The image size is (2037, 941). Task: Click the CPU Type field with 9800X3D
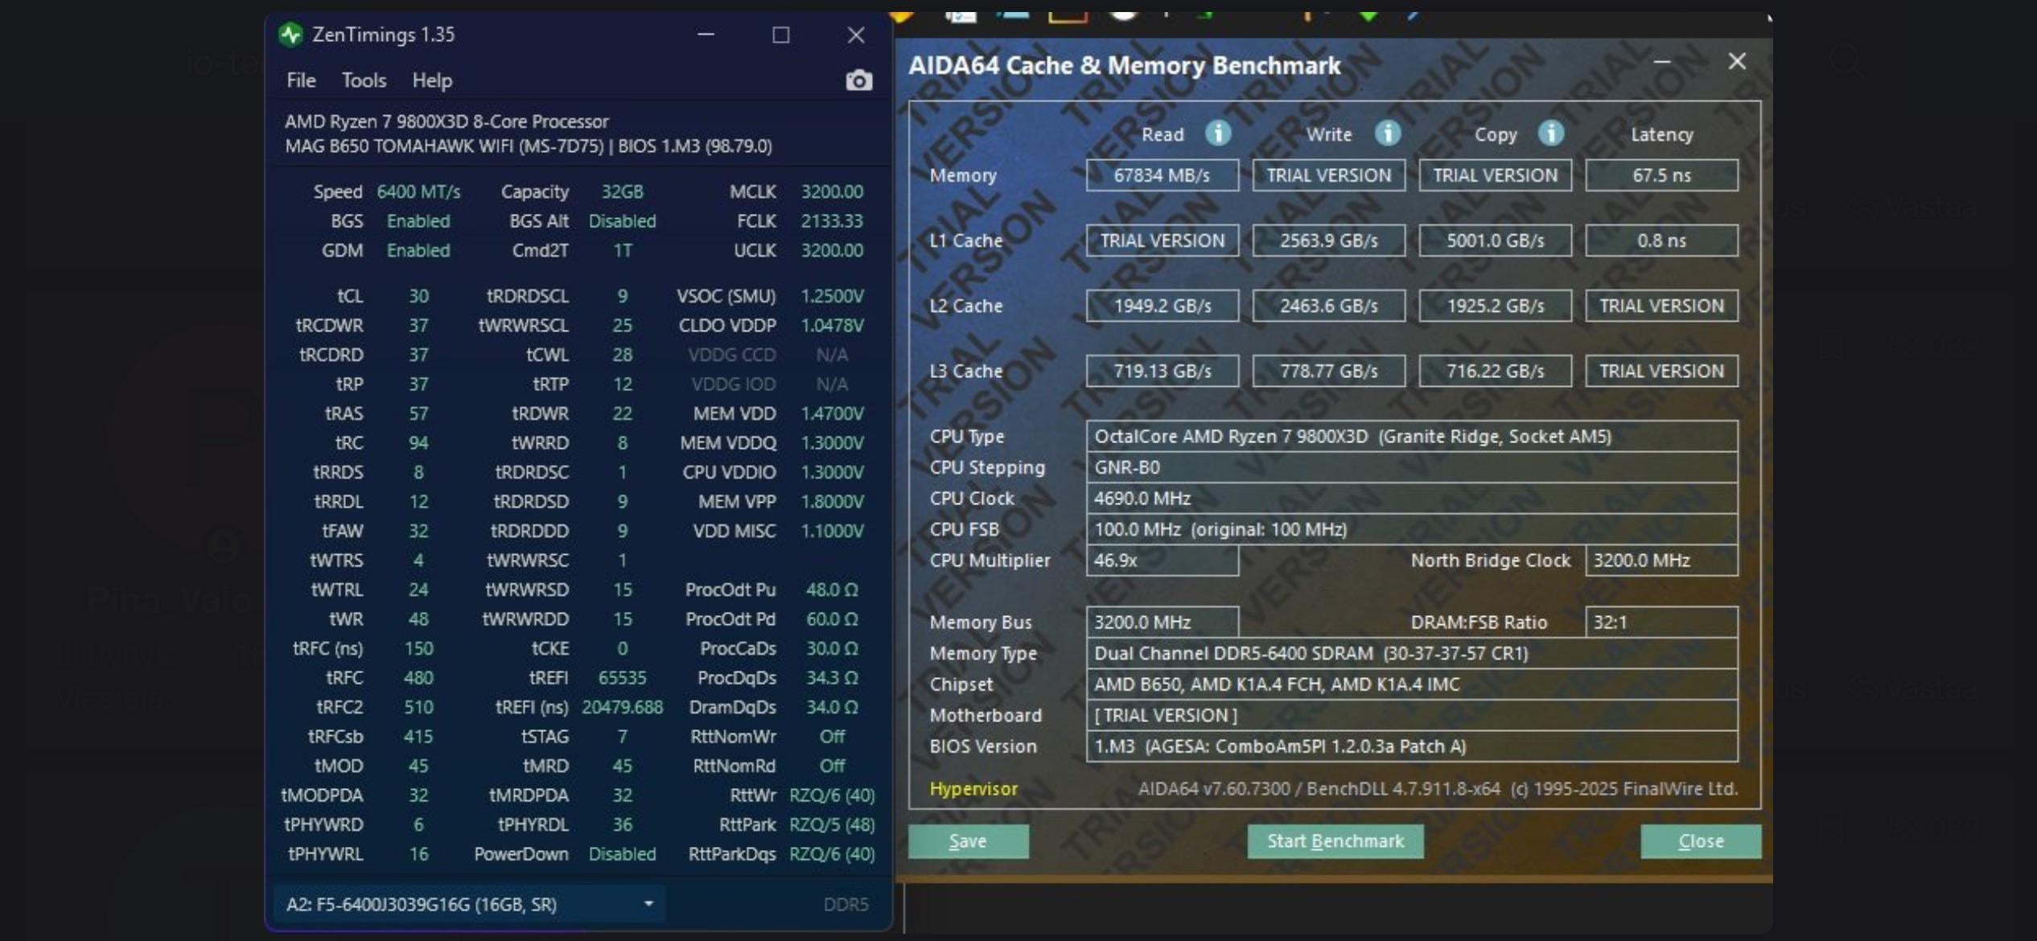pos(1412,436)
